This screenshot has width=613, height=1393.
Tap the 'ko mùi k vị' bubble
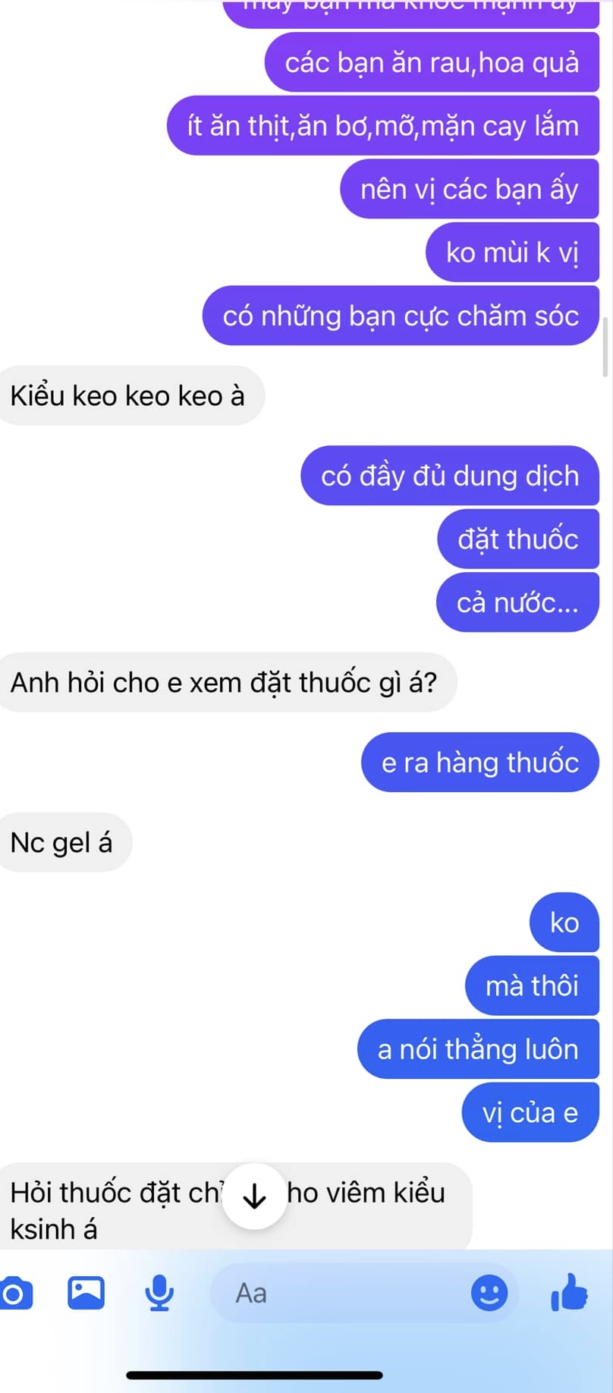(x=512, y=252)
